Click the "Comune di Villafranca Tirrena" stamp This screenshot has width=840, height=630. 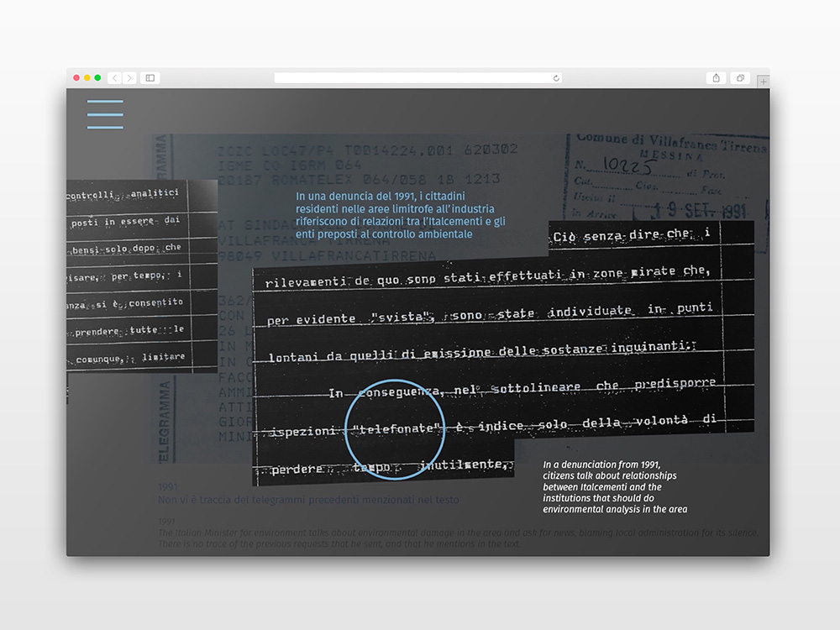(x=672, y=142)
